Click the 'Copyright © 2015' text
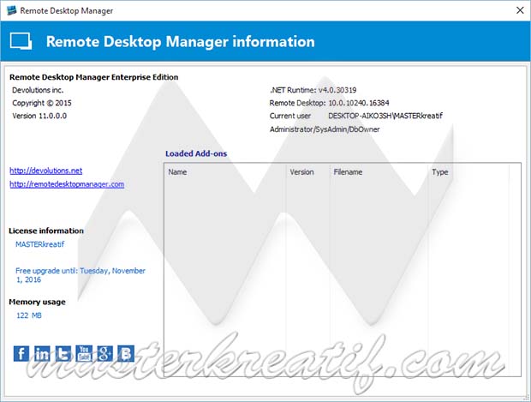The height and width of the screenshot is (402, 531). pyautogui.click(x=42, y=103)
